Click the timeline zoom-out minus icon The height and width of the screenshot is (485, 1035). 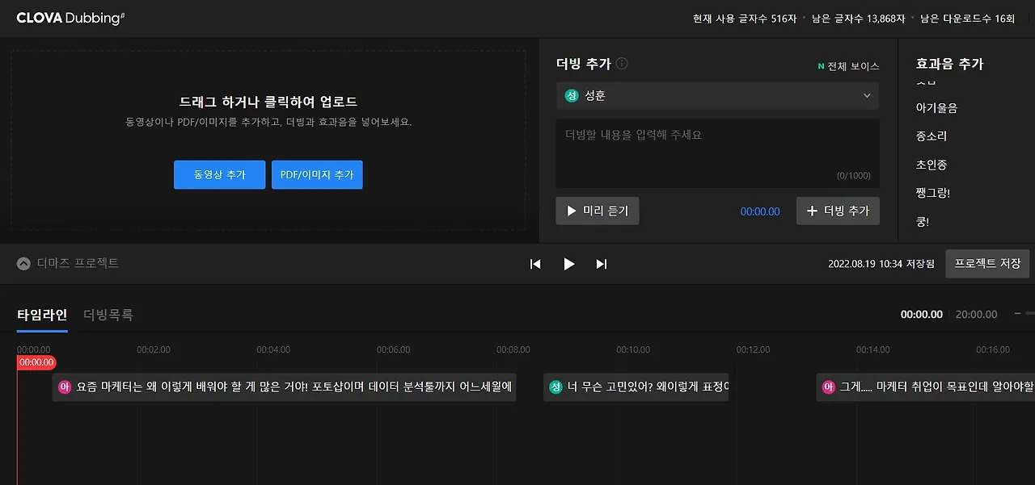[x=1016, y=315]
